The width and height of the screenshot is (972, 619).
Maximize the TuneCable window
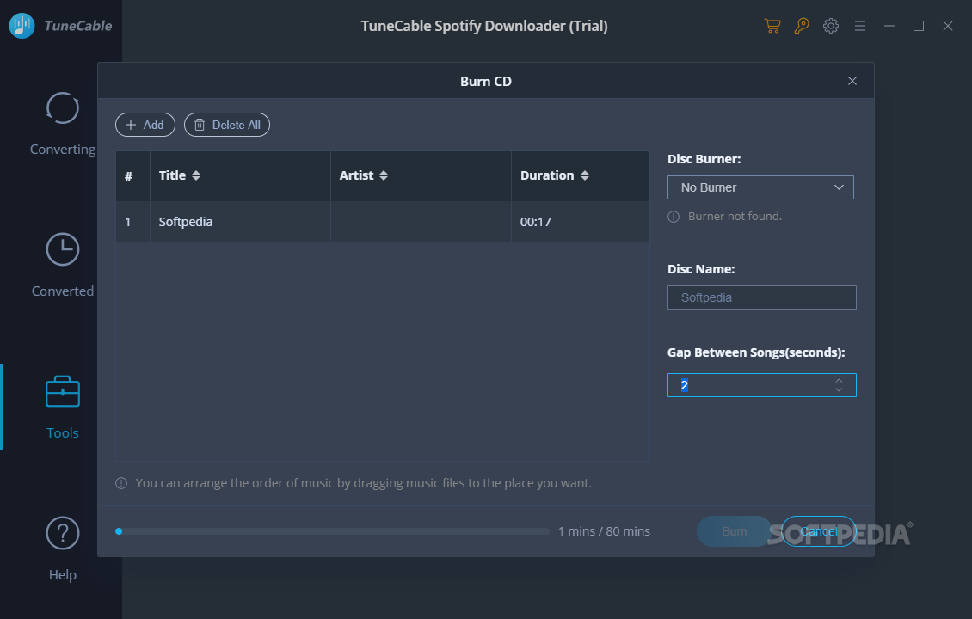pyautogui.click(x=919, y=26)
